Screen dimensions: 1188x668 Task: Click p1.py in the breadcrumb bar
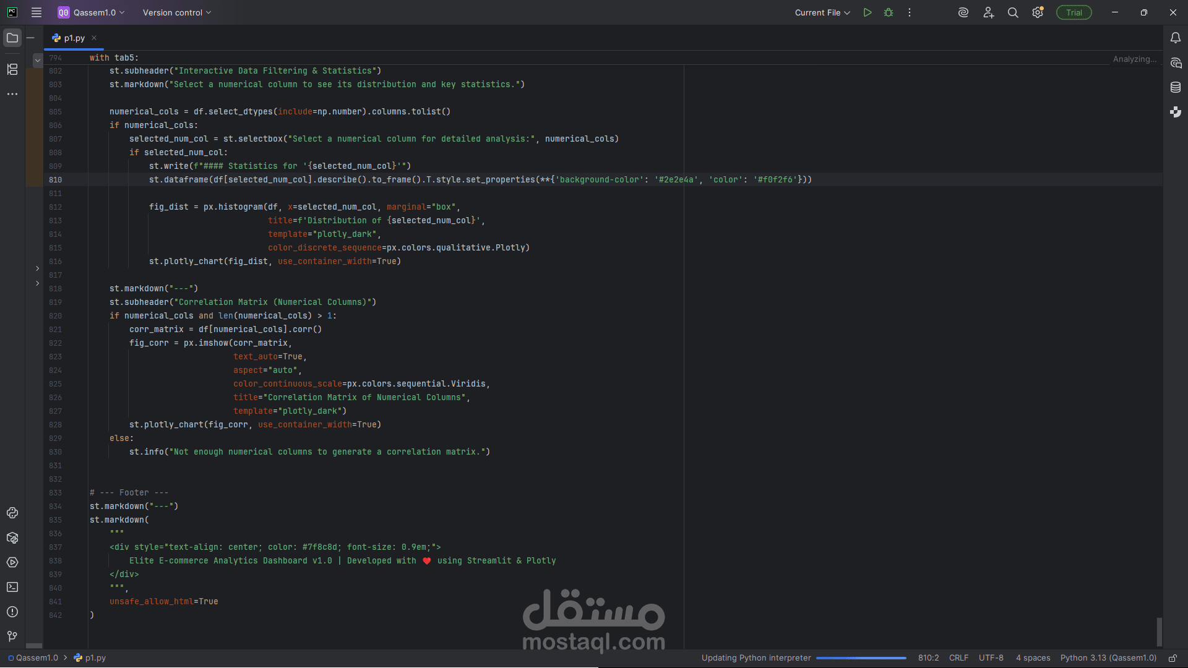[x=90, y=658]
